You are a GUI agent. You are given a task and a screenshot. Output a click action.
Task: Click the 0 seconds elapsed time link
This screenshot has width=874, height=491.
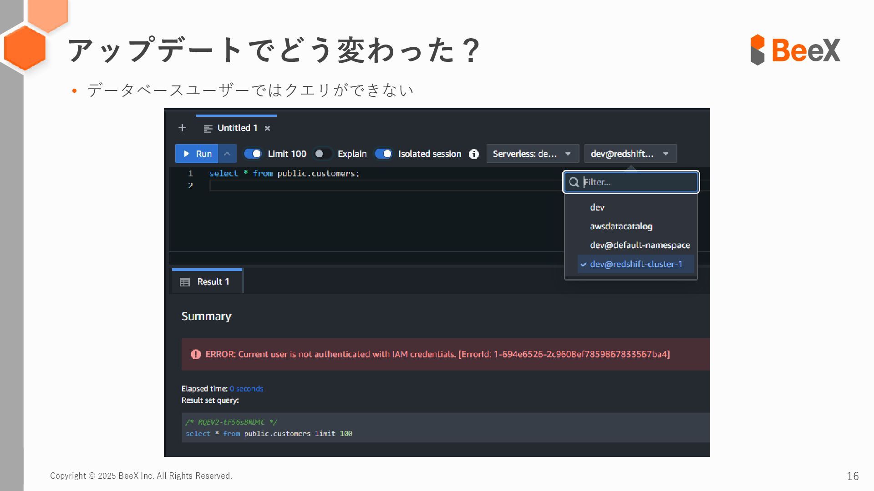click(x=246, y=389)
